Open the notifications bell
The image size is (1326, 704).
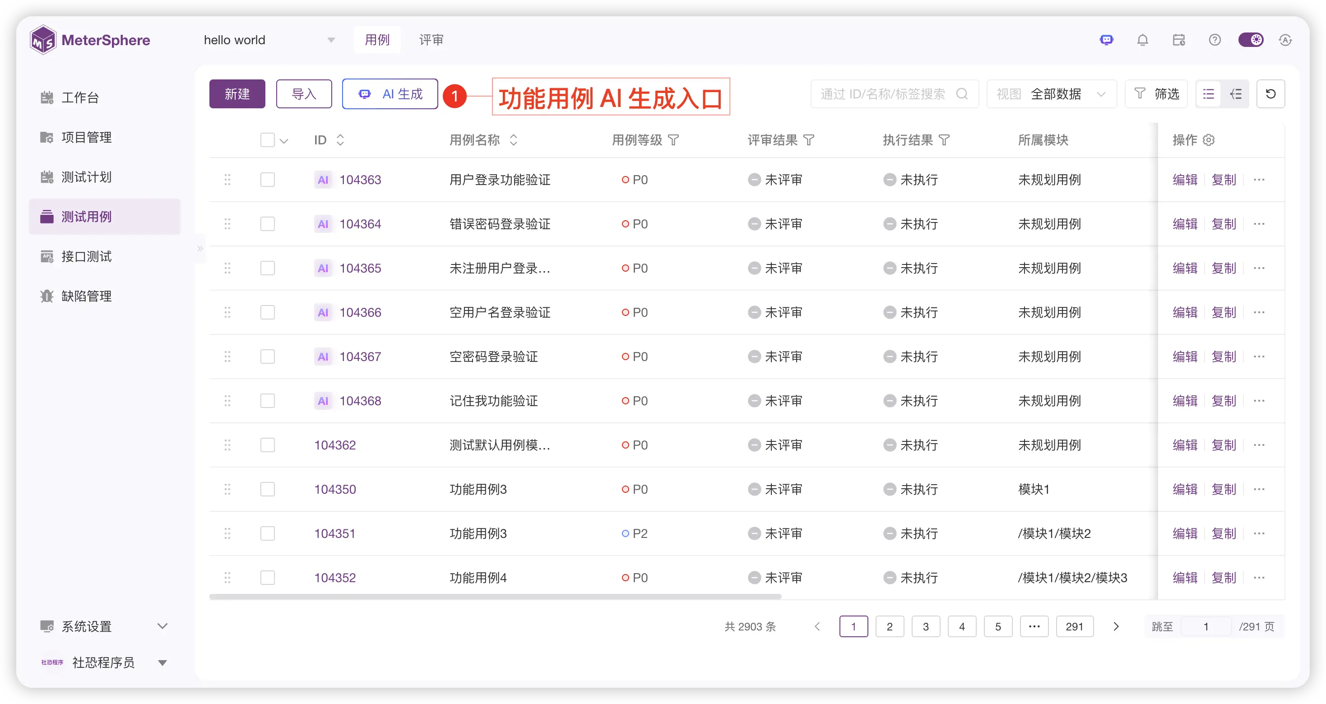point(1142,40)
